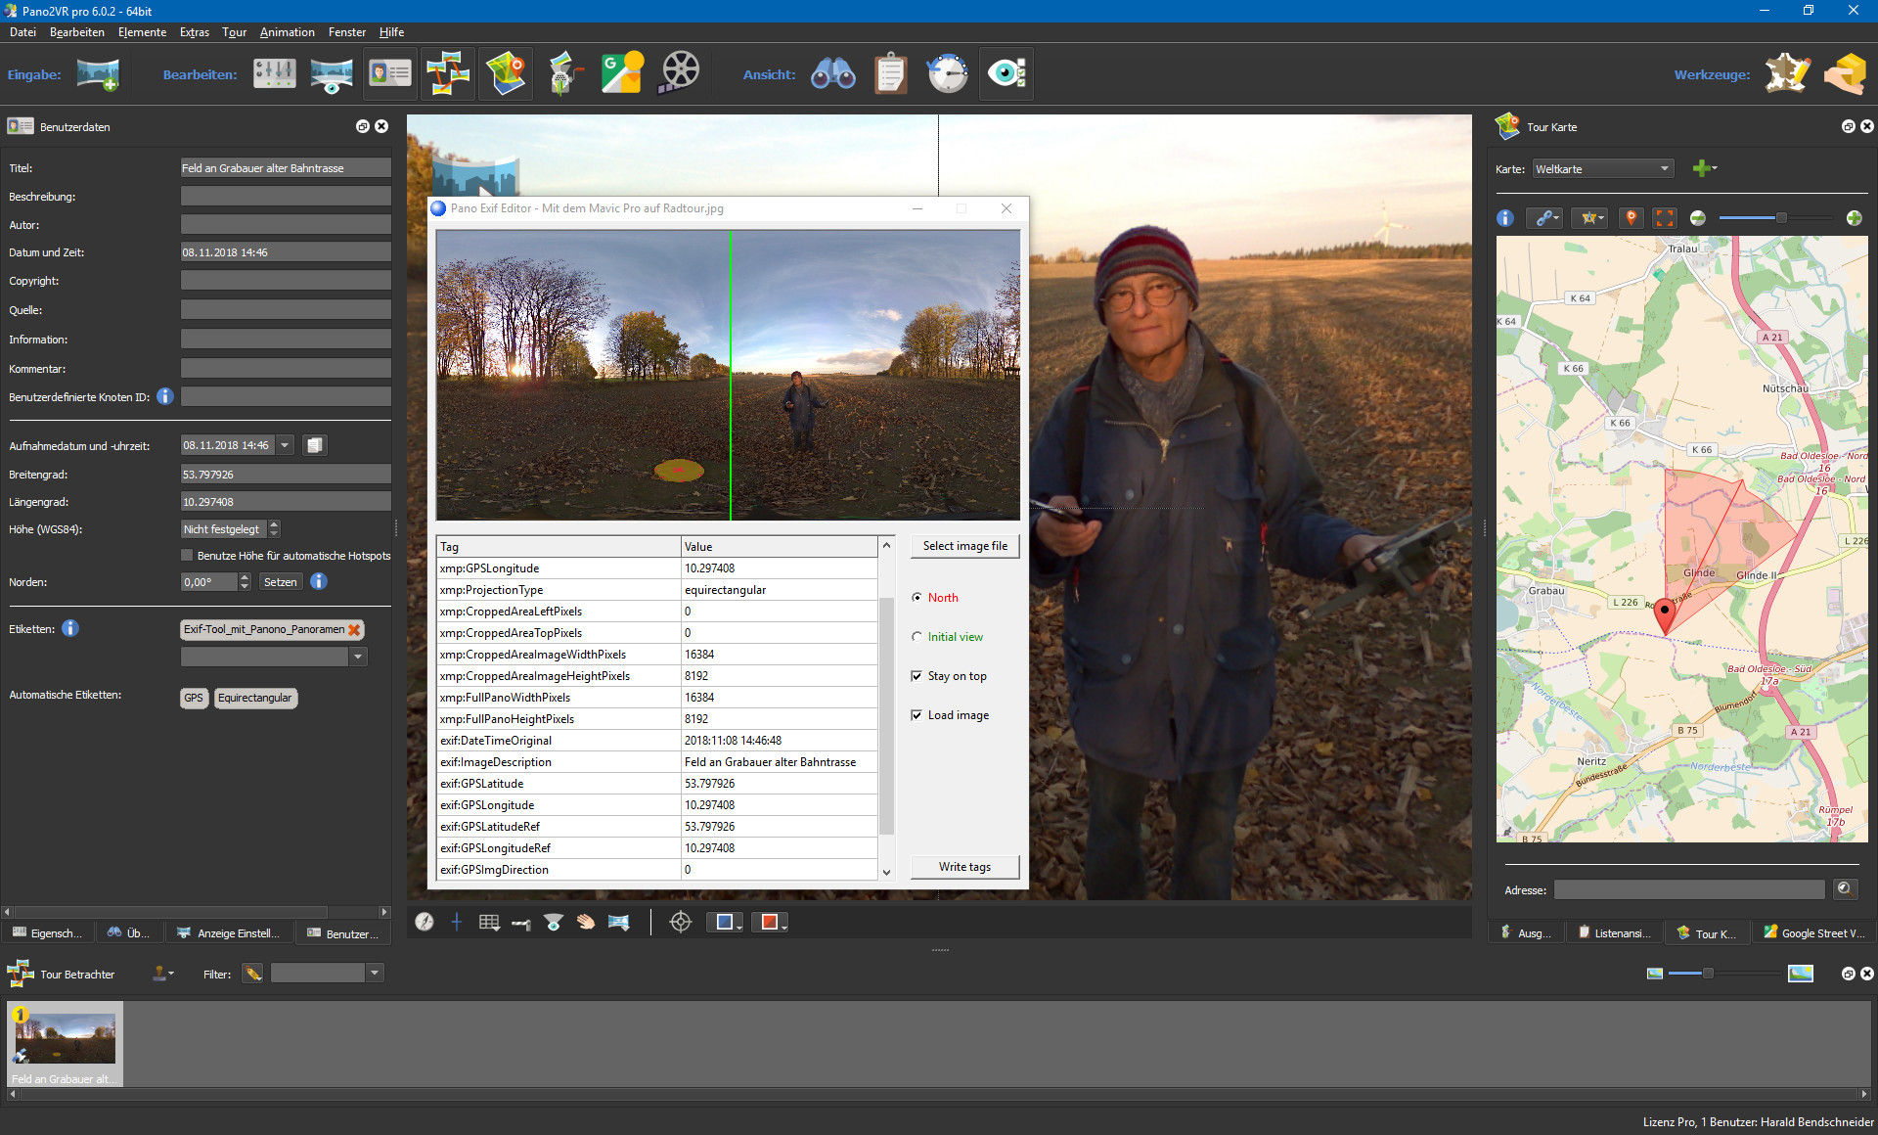Select the Initial view radio button
The height and width of the screenshot is (1135, 1878).
tap(917, 637)
